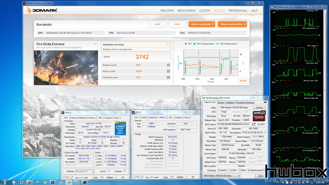
Task: Open the GPU selection dropdown in GPU-Z
Action: pos(222,176)
